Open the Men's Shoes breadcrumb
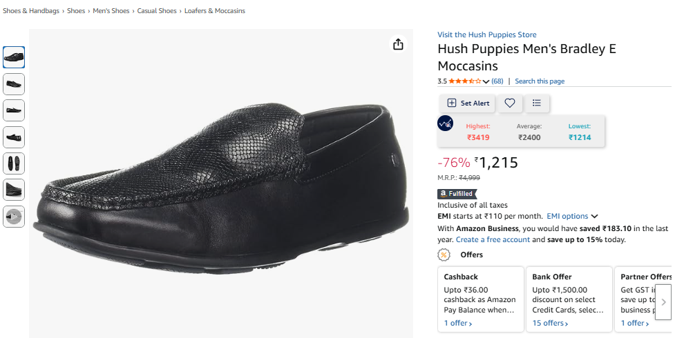The height and width of the screenshot is (338, 675). click(x=111, y=11)
